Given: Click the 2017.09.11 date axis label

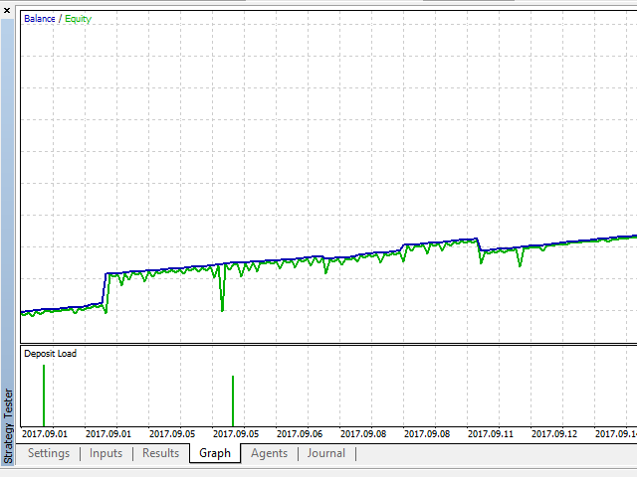Looking at the screenshot, I should tap(491, 433).
